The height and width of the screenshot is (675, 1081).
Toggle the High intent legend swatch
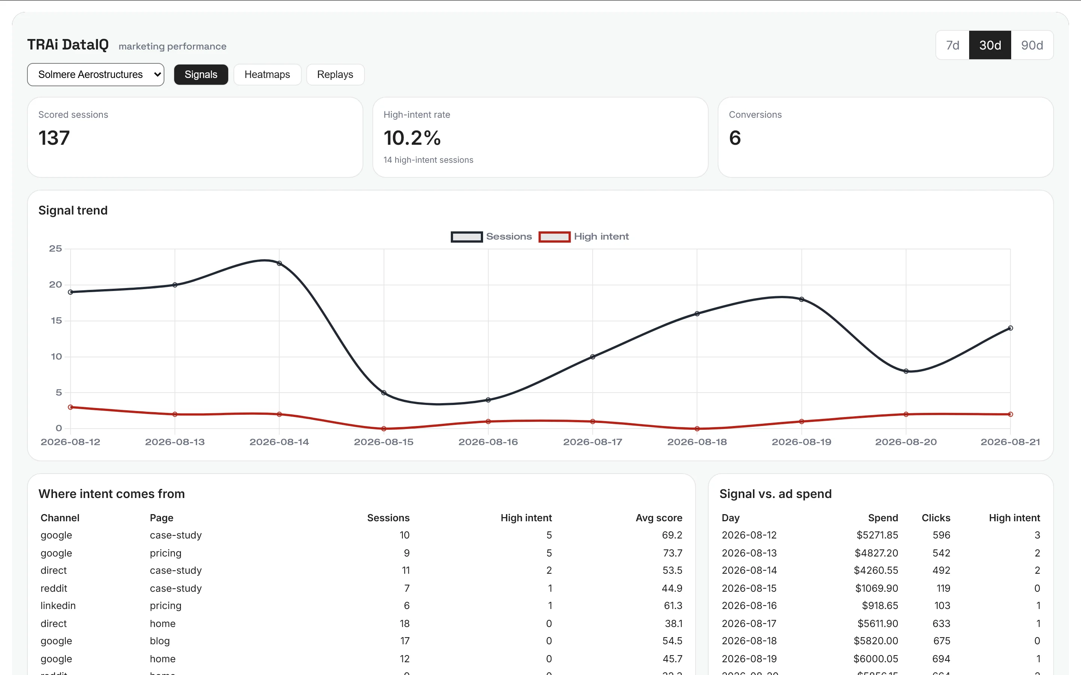[554, 237]
